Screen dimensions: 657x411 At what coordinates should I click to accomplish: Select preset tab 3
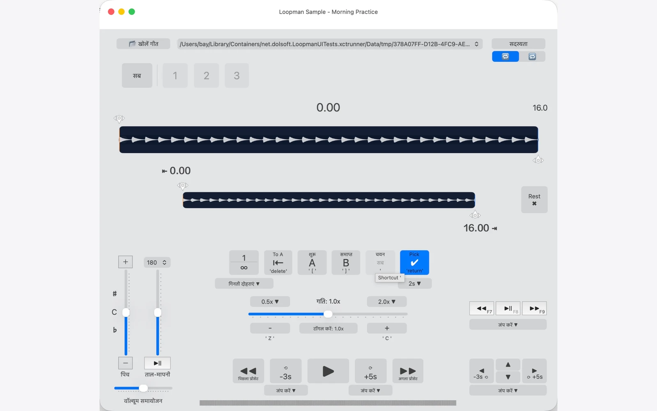[237, 76]
